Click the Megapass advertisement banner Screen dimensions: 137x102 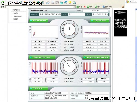coord(120,23)
